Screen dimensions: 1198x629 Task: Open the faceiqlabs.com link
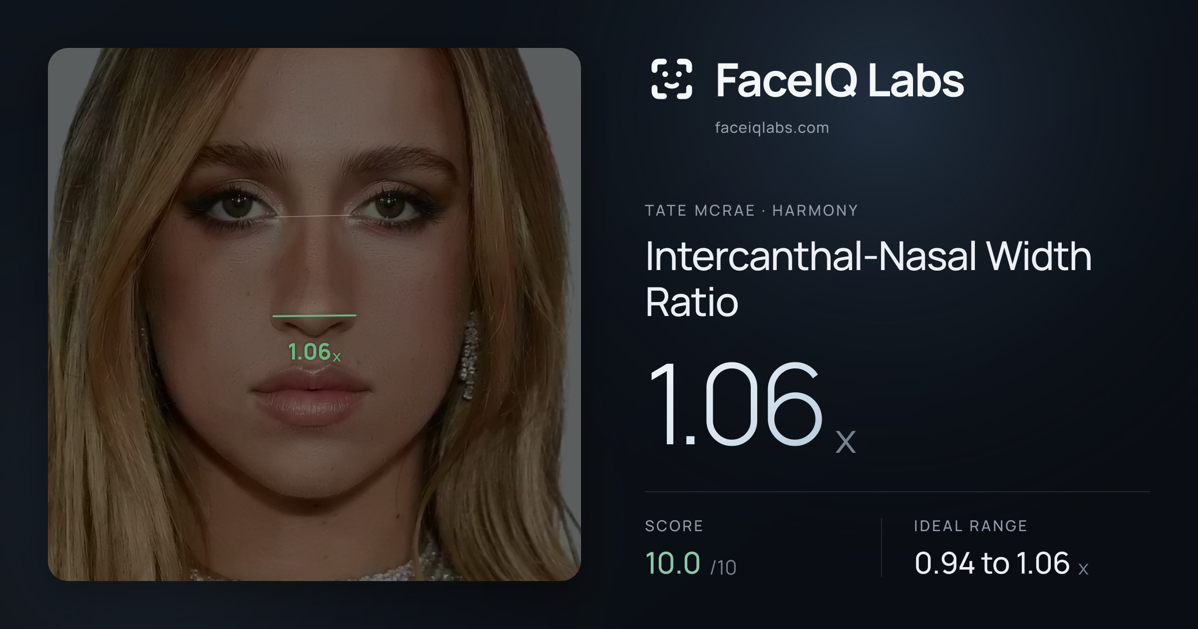772,128
